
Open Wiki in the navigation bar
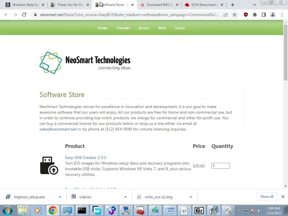[162, 28]
